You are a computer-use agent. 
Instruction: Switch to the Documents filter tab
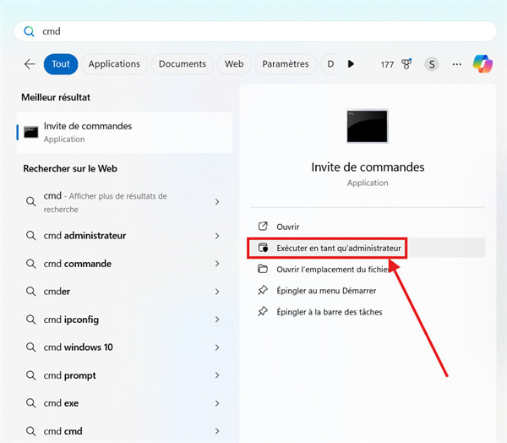[x=183, y=64]
